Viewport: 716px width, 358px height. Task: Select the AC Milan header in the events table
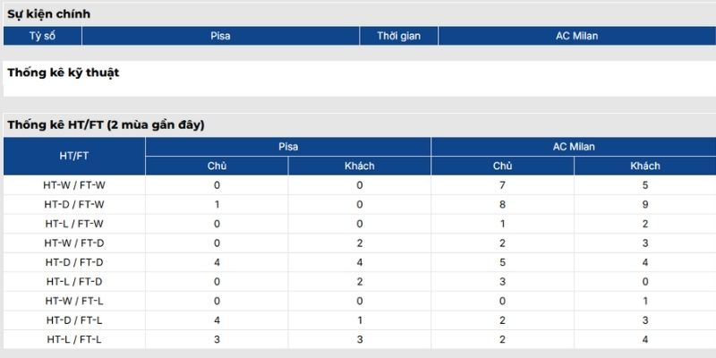click(576, 36)
